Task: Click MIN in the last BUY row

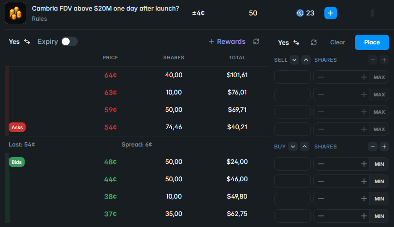Action: tap(379, 216)
